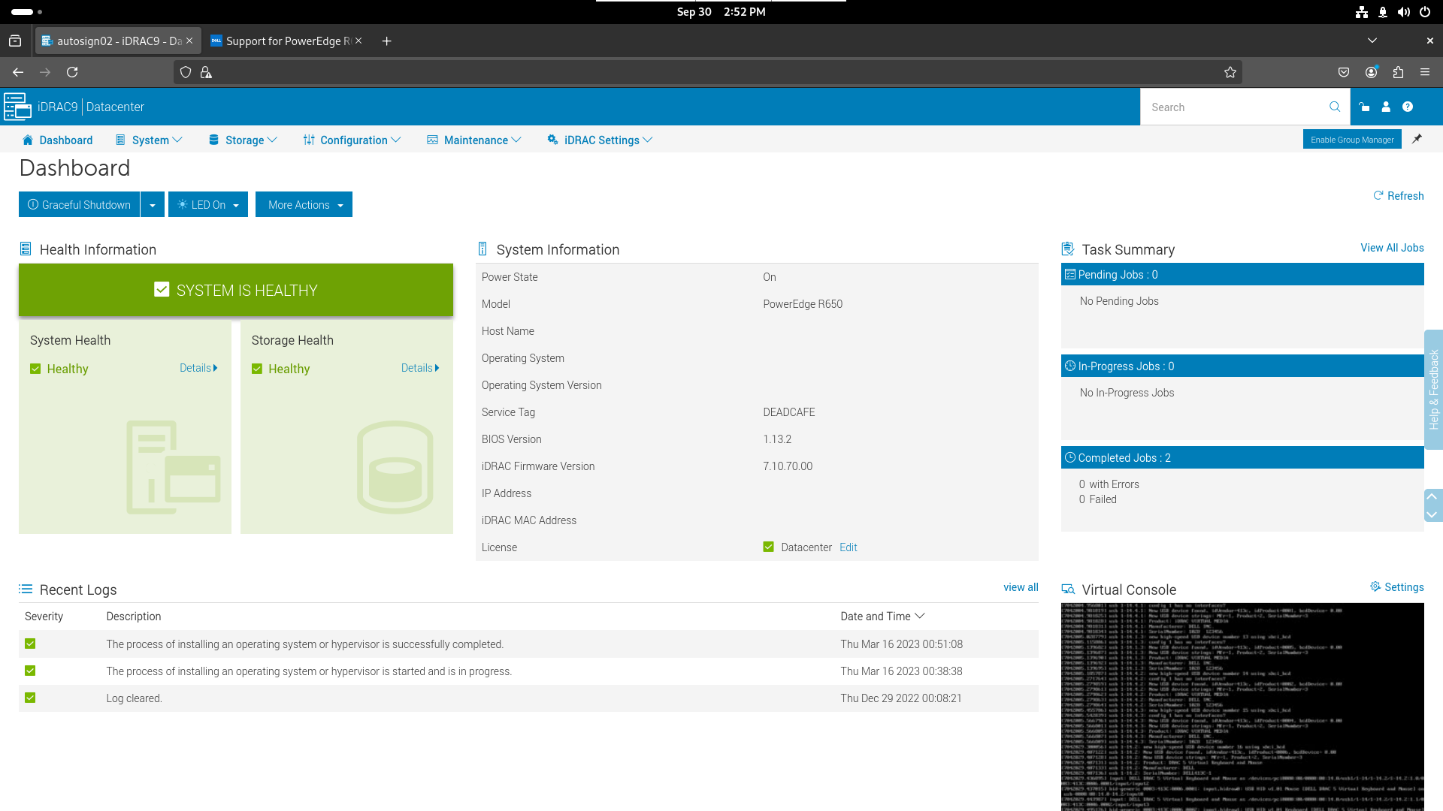Open the Recent Logs view all link
This screenshot has height=811, width=1443.
pyautogui.click(x=1021, y=587)
